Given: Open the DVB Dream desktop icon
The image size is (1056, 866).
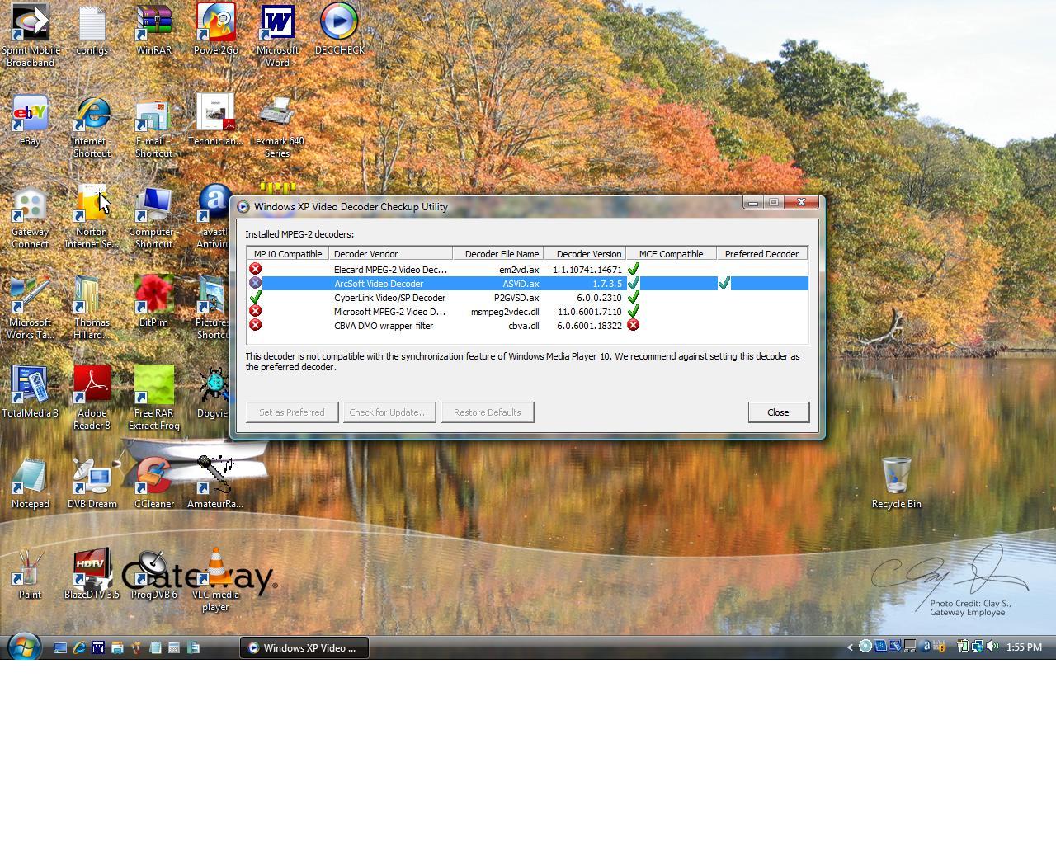Looking at the screenshot, I should (92, 478).
